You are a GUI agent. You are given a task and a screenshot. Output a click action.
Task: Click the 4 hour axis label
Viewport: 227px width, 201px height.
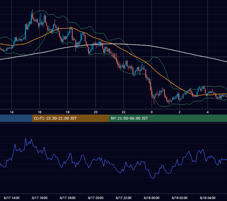click(x=208, y=112)
